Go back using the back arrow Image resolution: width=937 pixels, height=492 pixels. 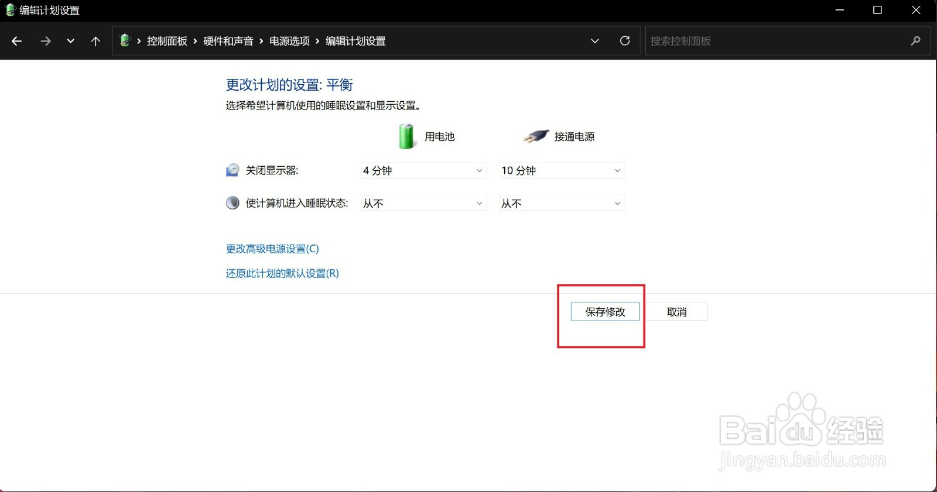click(x=16, y=41)
